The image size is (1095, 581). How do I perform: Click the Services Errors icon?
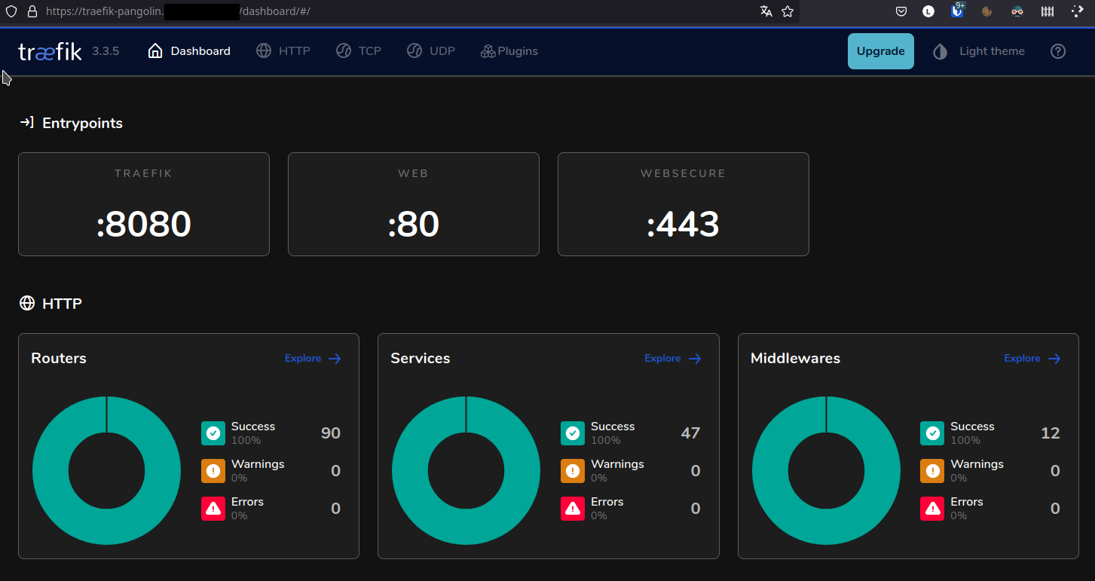tap(573, 509)
